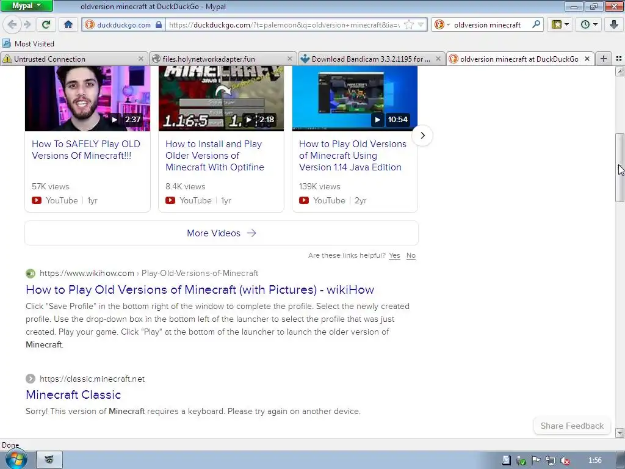Viewport: 625px width, 469px height.
Task: Click the scrollbar down arrow
Action: click(620, 432)
